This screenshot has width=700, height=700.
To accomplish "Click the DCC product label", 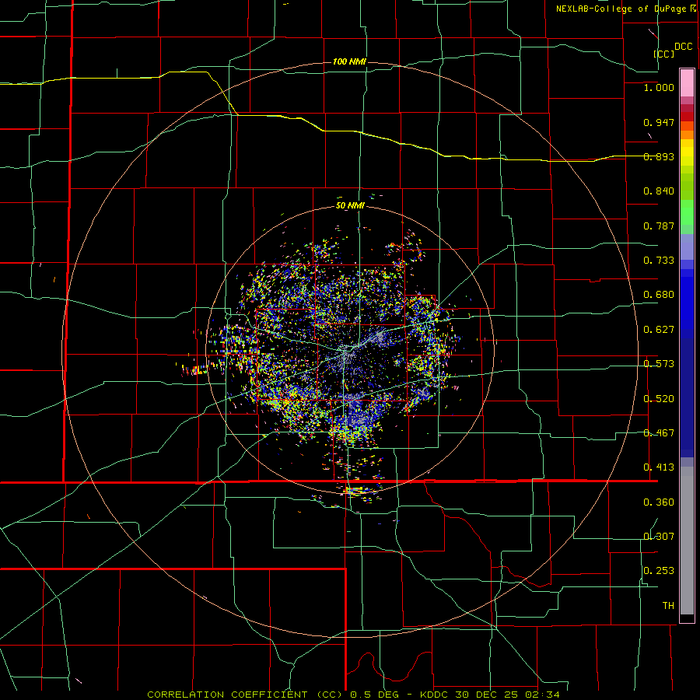I will 684,47.
